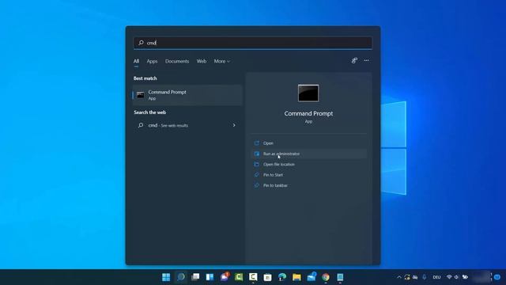Switch to the Documents search tab

[x=177, y=61]
